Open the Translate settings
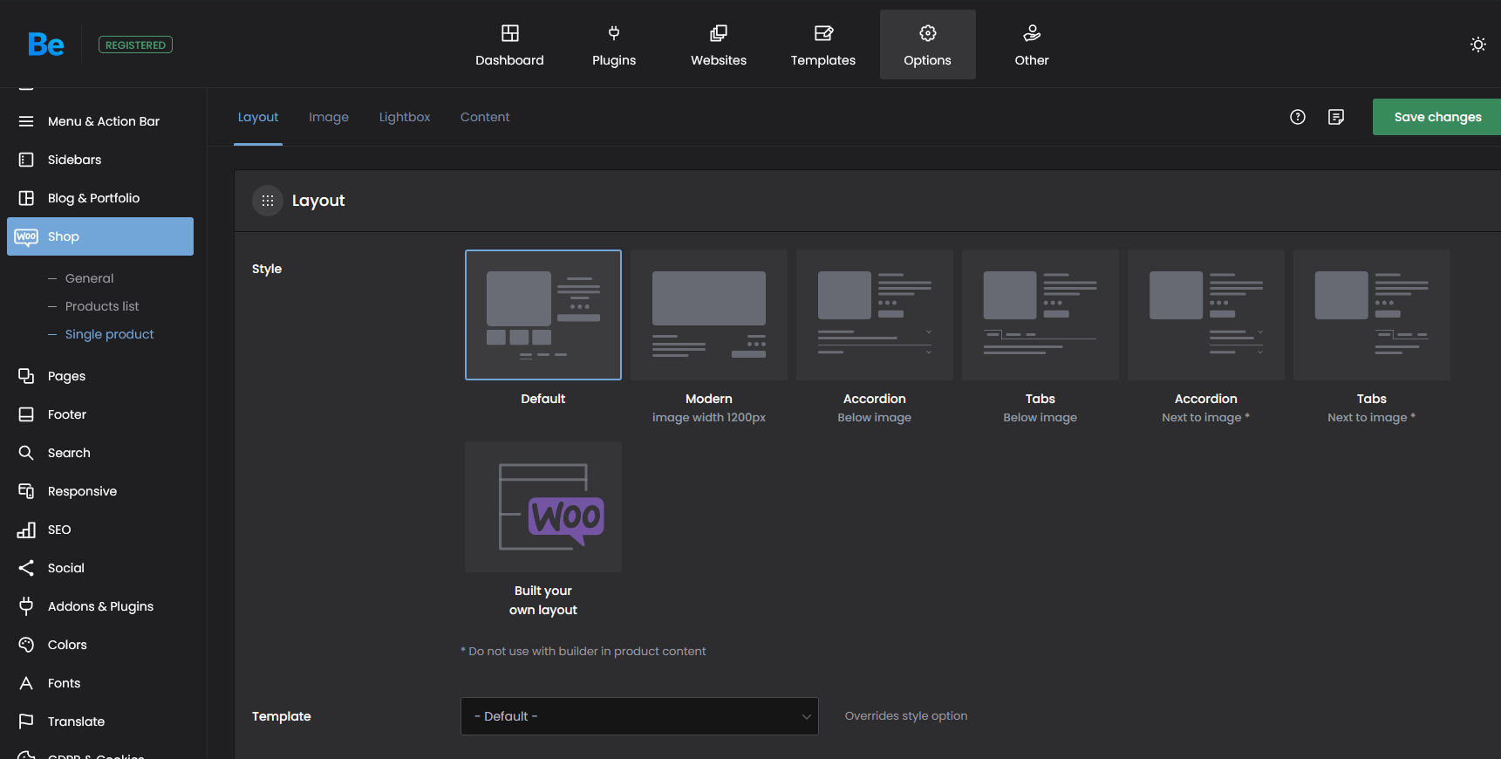This screenshot has height=759, width=1501. pos(100,721)
